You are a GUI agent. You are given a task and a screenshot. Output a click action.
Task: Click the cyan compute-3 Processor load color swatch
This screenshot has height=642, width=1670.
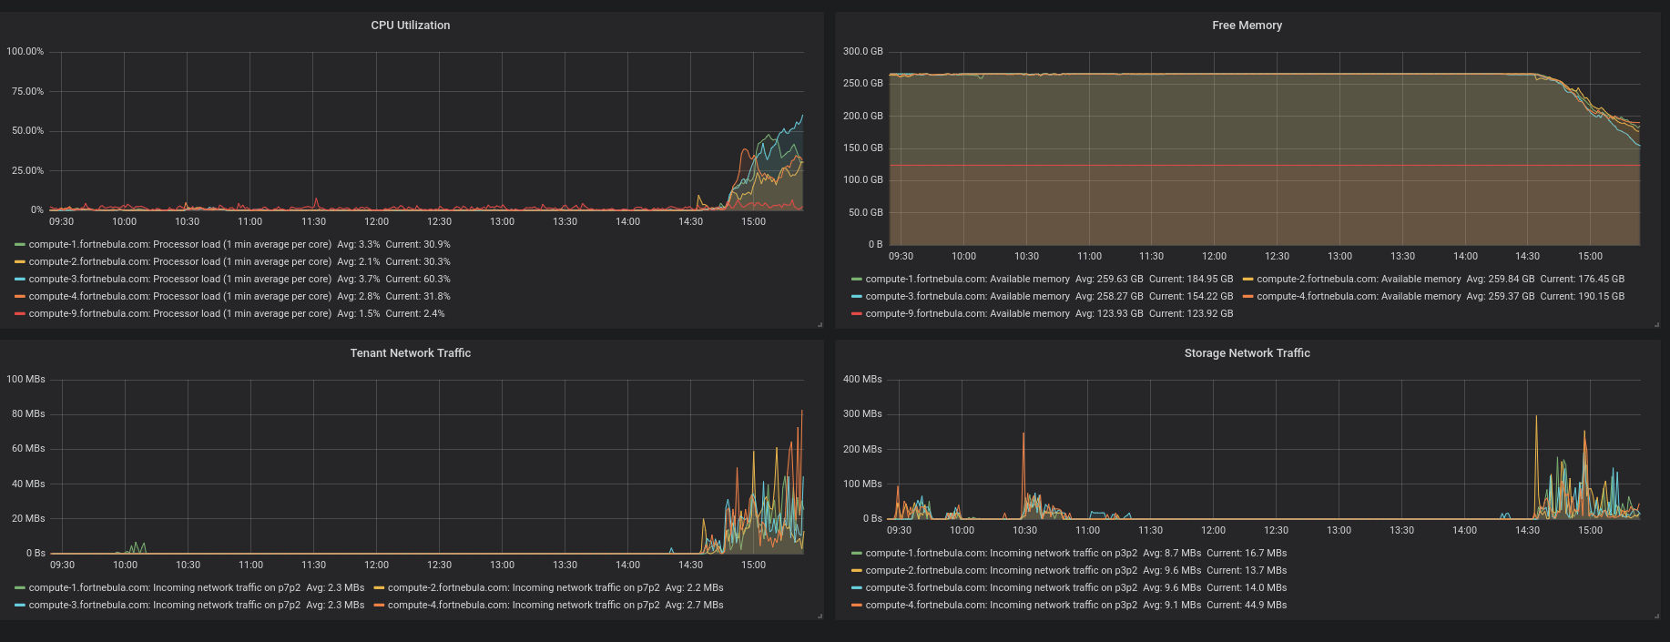(x=20, y=279)
